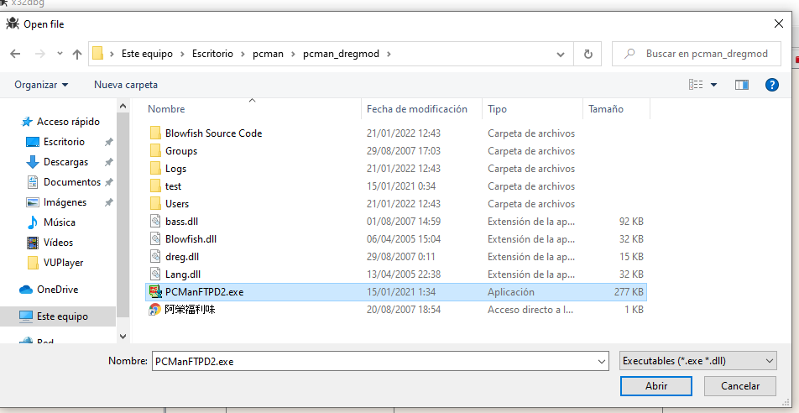Expand the address bar history dropdown
The width and height of the screenshot is (799, 413).
[x=561, y=54]
